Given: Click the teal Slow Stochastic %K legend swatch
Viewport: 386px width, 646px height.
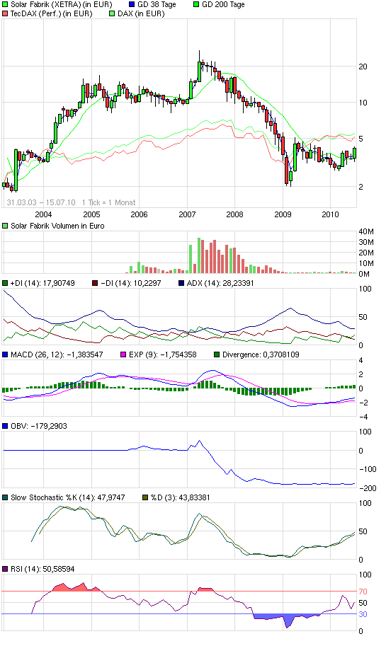Looking at the screenshot, I should [5, 497].
